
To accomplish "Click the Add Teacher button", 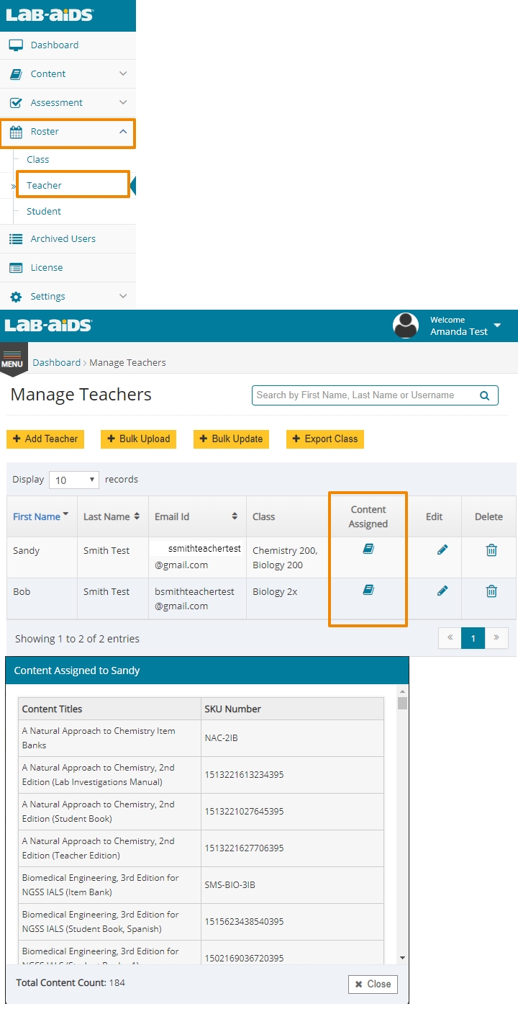I will (x=45, y=439).
